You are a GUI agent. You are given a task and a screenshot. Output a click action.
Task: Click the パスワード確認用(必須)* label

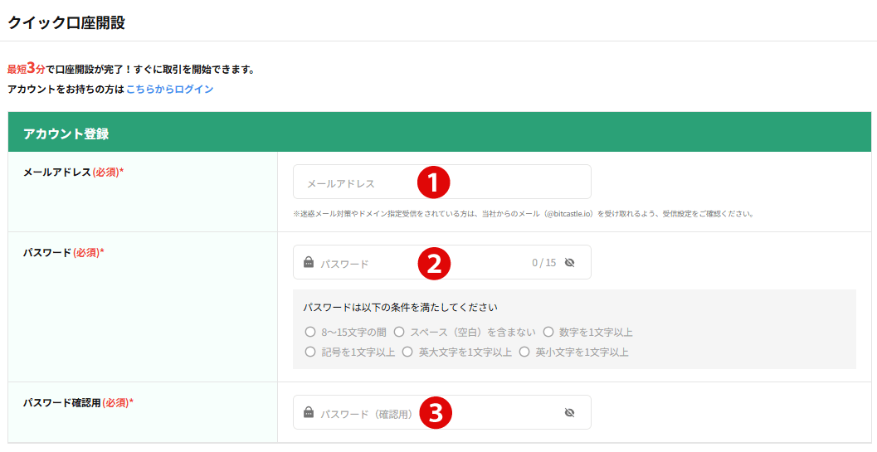pos(78,402)
